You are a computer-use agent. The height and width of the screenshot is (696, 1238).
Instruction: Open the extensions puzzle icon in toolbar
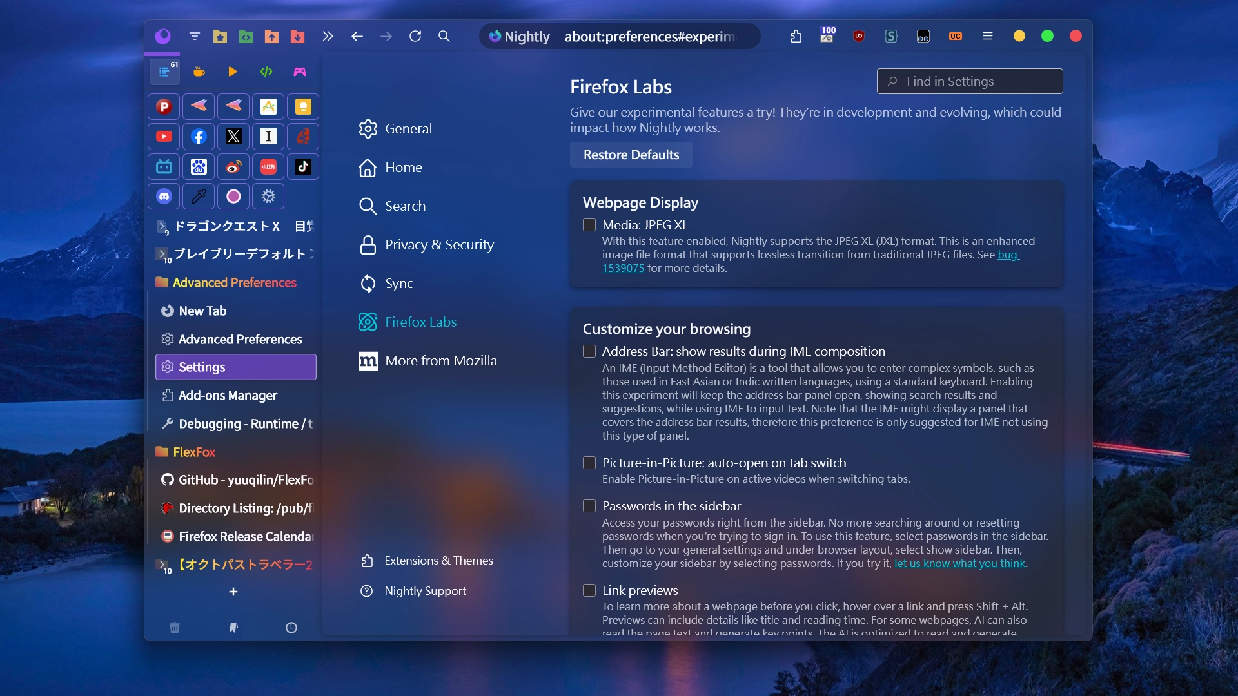[796, 37]
